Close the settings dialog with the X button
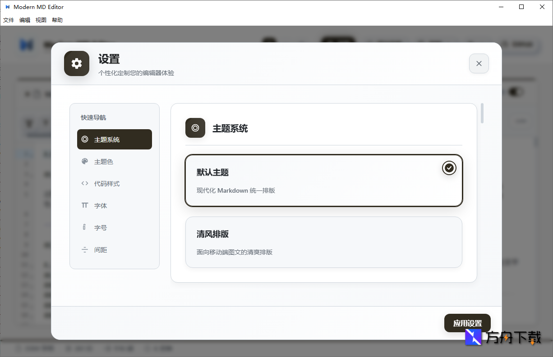This screenshot has height=357, width=553. coord(479,63)
